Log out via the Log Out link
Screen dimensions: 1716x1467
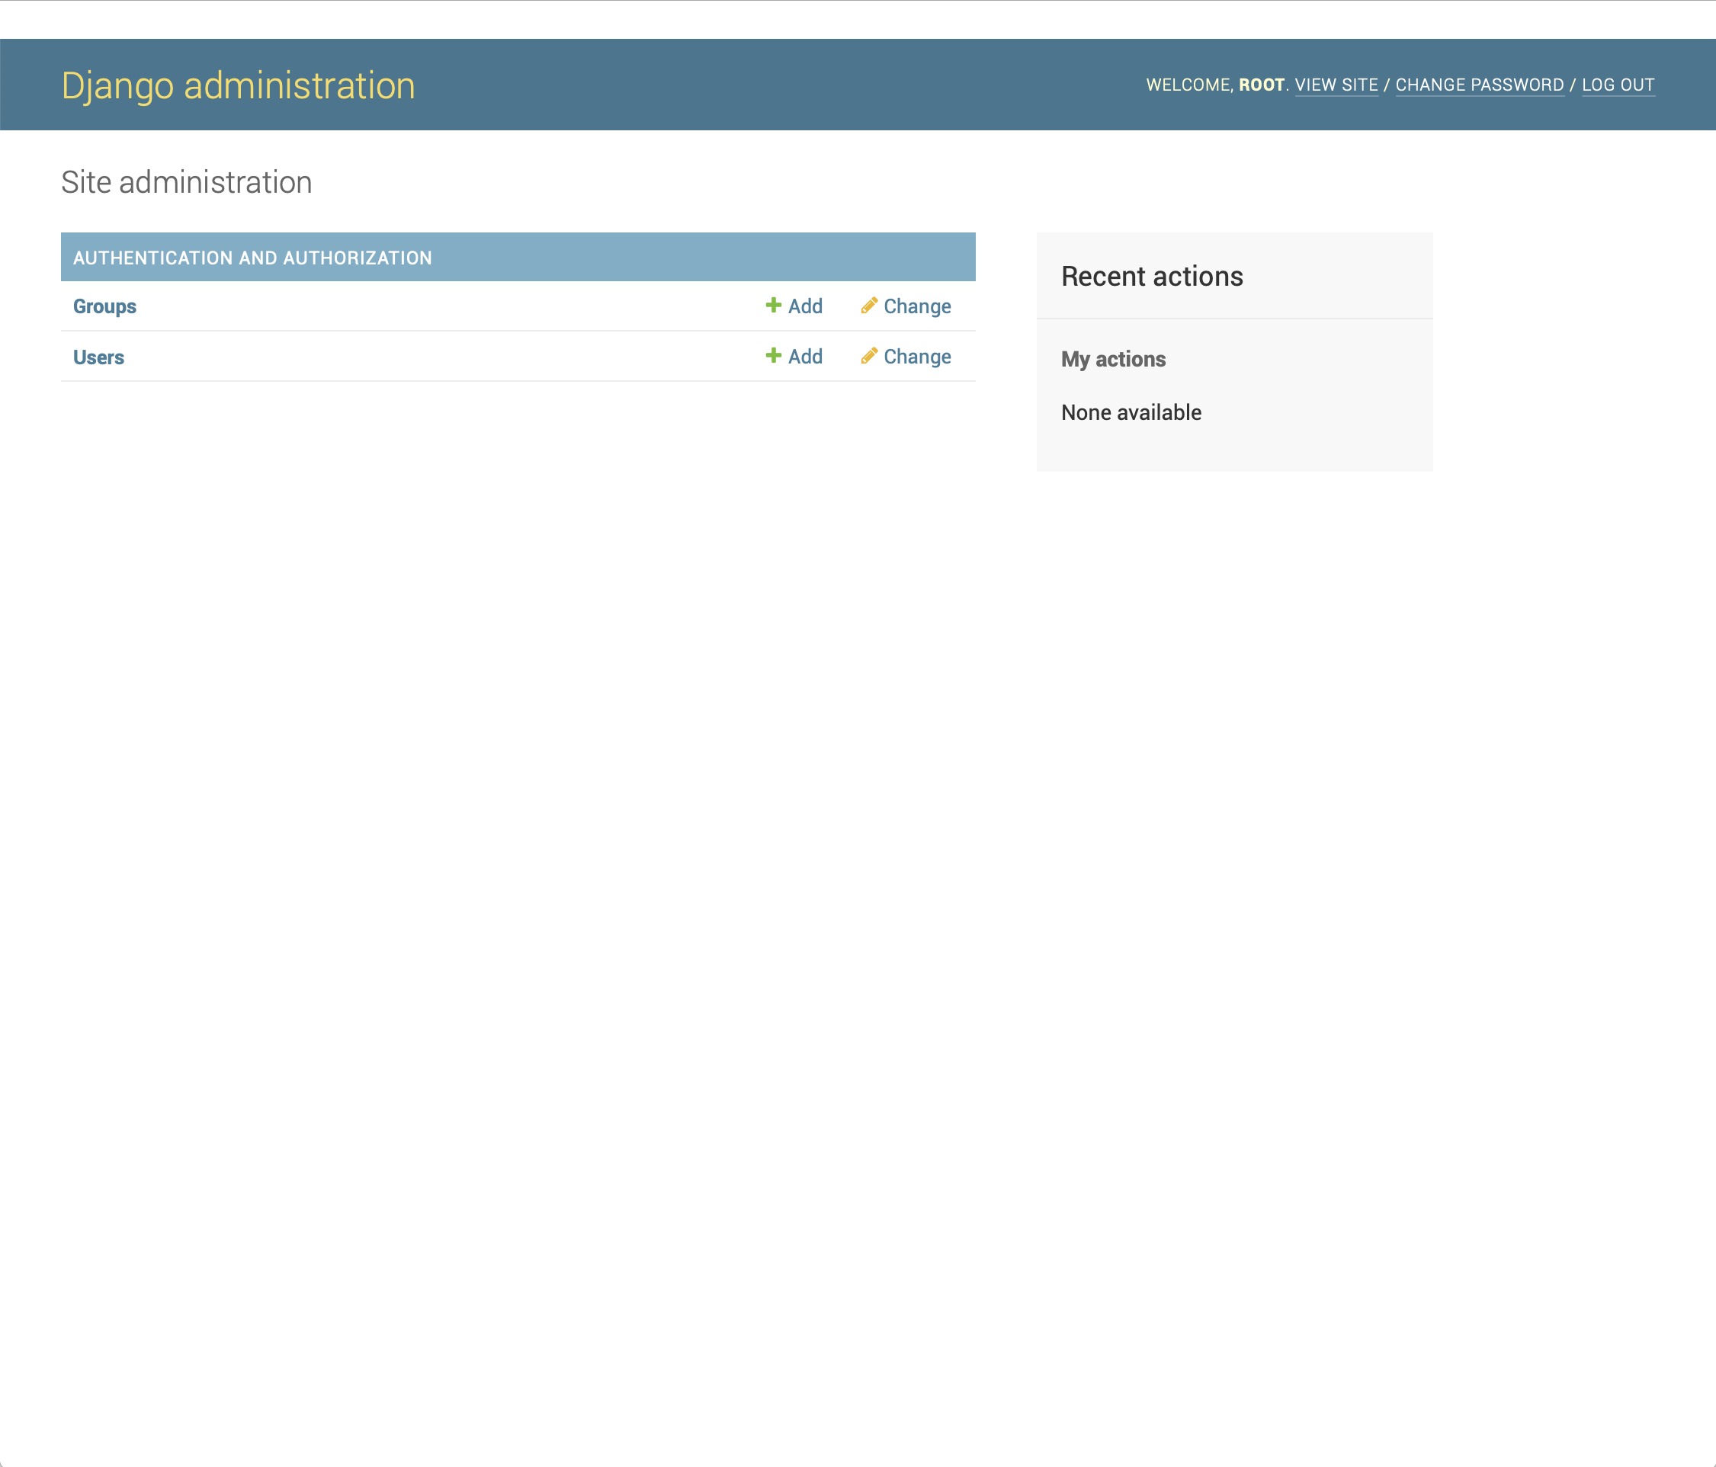tap(1618, 85)
